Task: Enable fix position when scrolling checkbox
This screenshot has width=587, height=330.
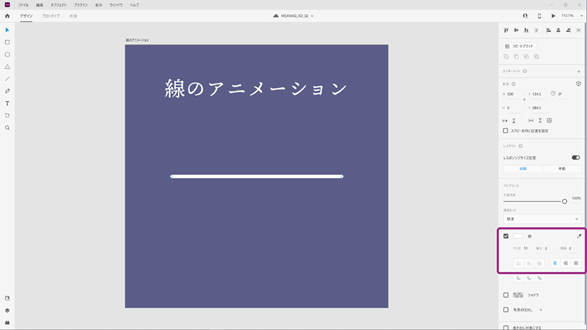Action: pos(505,130)
